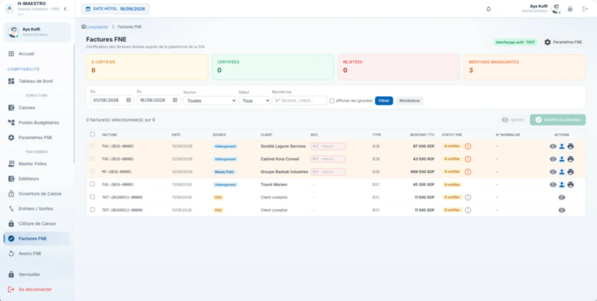Select checkbox for FAC-2026-00002
This screenshot has height=301, width=597.
tap(93, 159)
